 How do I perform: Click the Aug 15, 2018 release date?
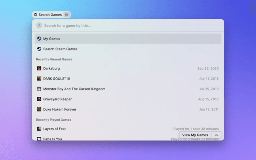point(208,99)
